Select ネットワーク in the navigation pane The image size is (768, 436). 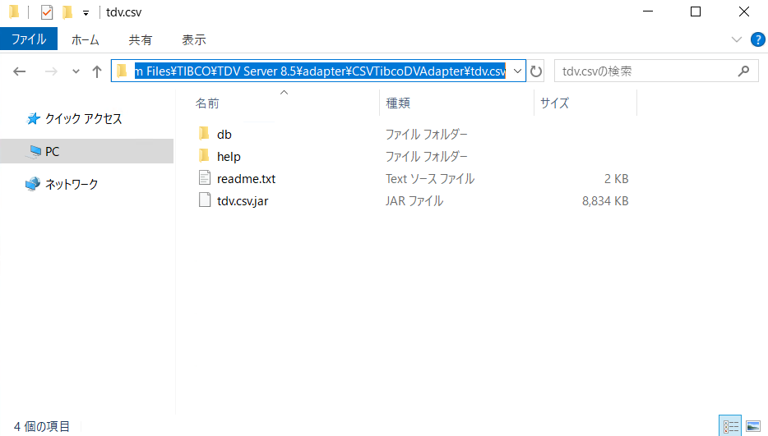(x=72, y=184)
